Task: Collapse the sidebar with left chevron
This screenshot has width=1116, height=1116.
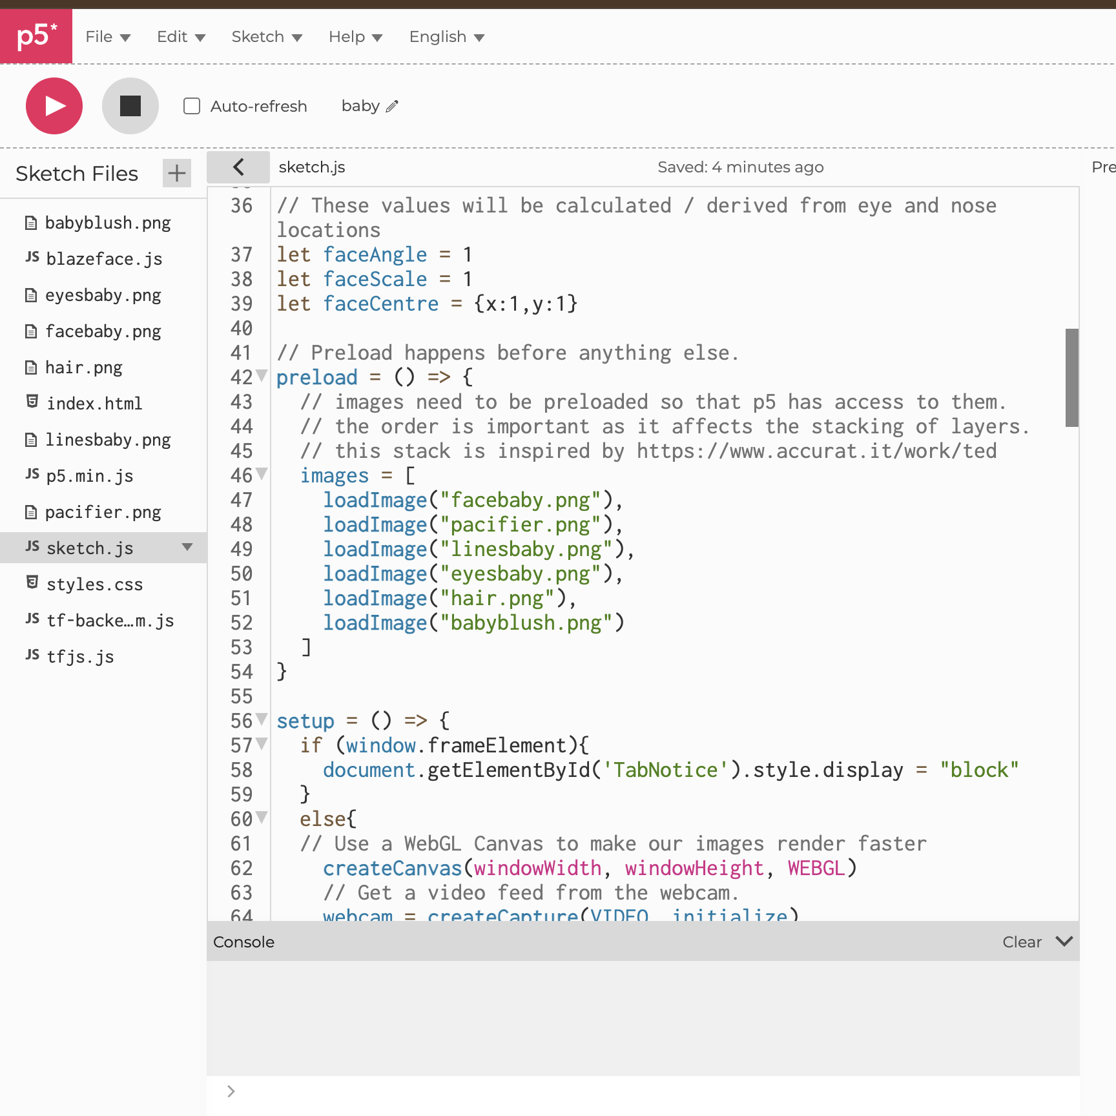Action: [238, 167]
